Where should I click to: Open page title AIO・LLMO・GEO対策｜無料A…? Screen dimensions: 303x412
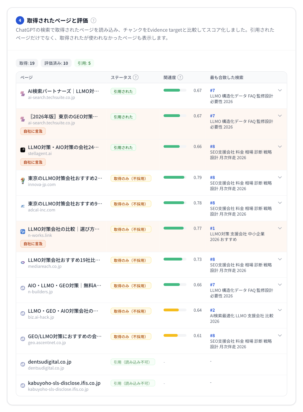tap(65, 286)
